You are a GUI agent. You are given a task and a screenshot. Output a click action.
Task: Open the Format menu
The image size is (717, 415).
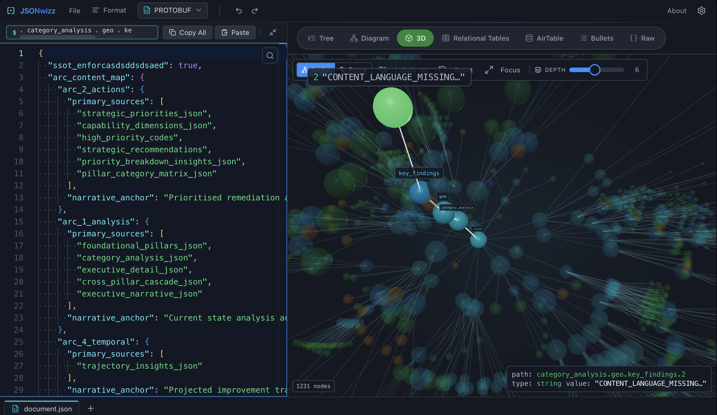[x=109, y=10]
